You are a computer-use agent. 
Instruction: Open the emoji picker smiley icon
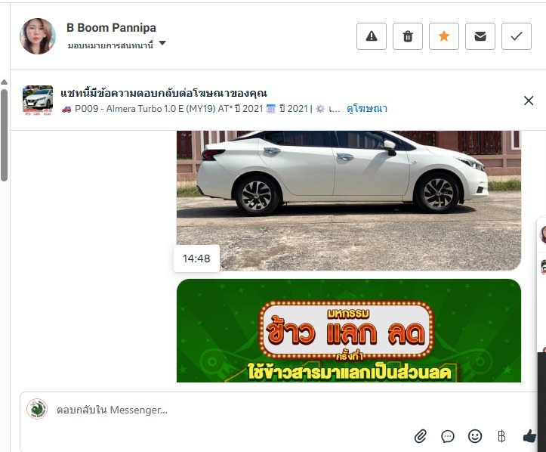[x=474, y=436]
